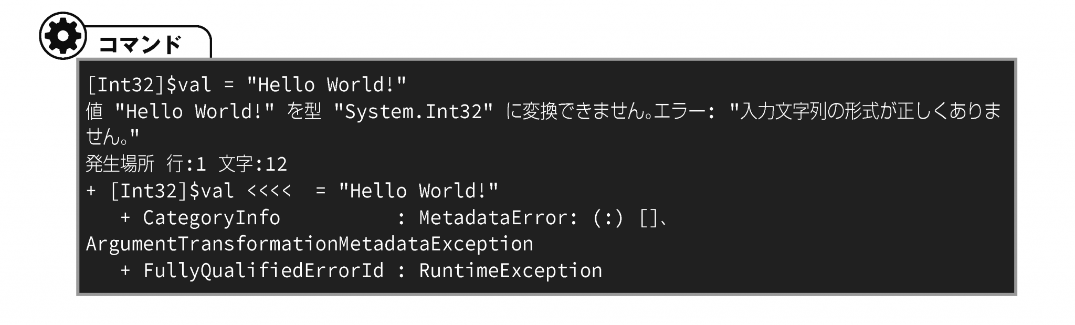Click the wrapped せん。" line
Image resolution: width=1075 pixels, height=325 pixels.
[112, 138]
